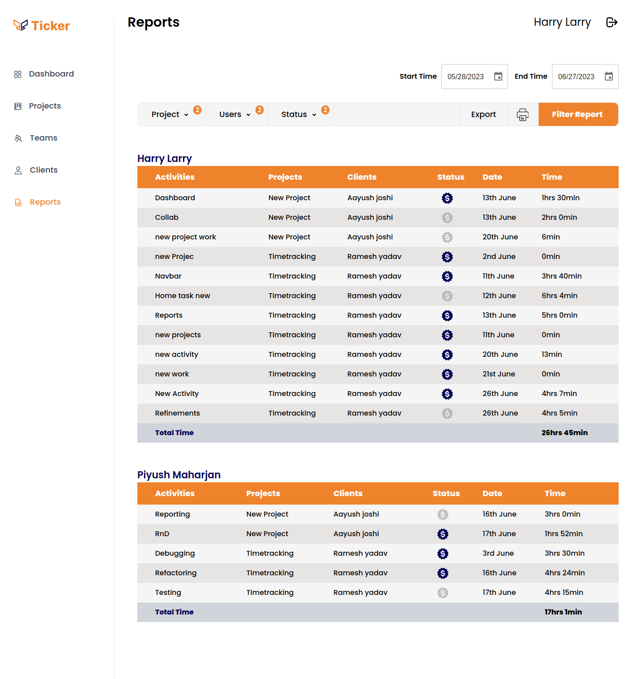
Task: Click billable status icon for Navbar row
Action: click(x=447, y=276)
